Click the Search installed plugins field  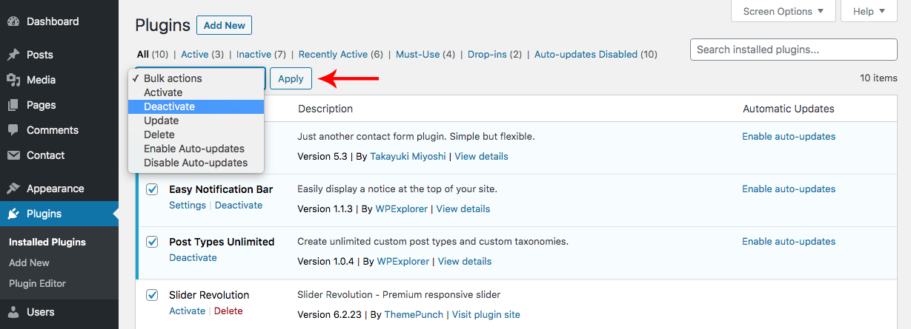point(793,50)
